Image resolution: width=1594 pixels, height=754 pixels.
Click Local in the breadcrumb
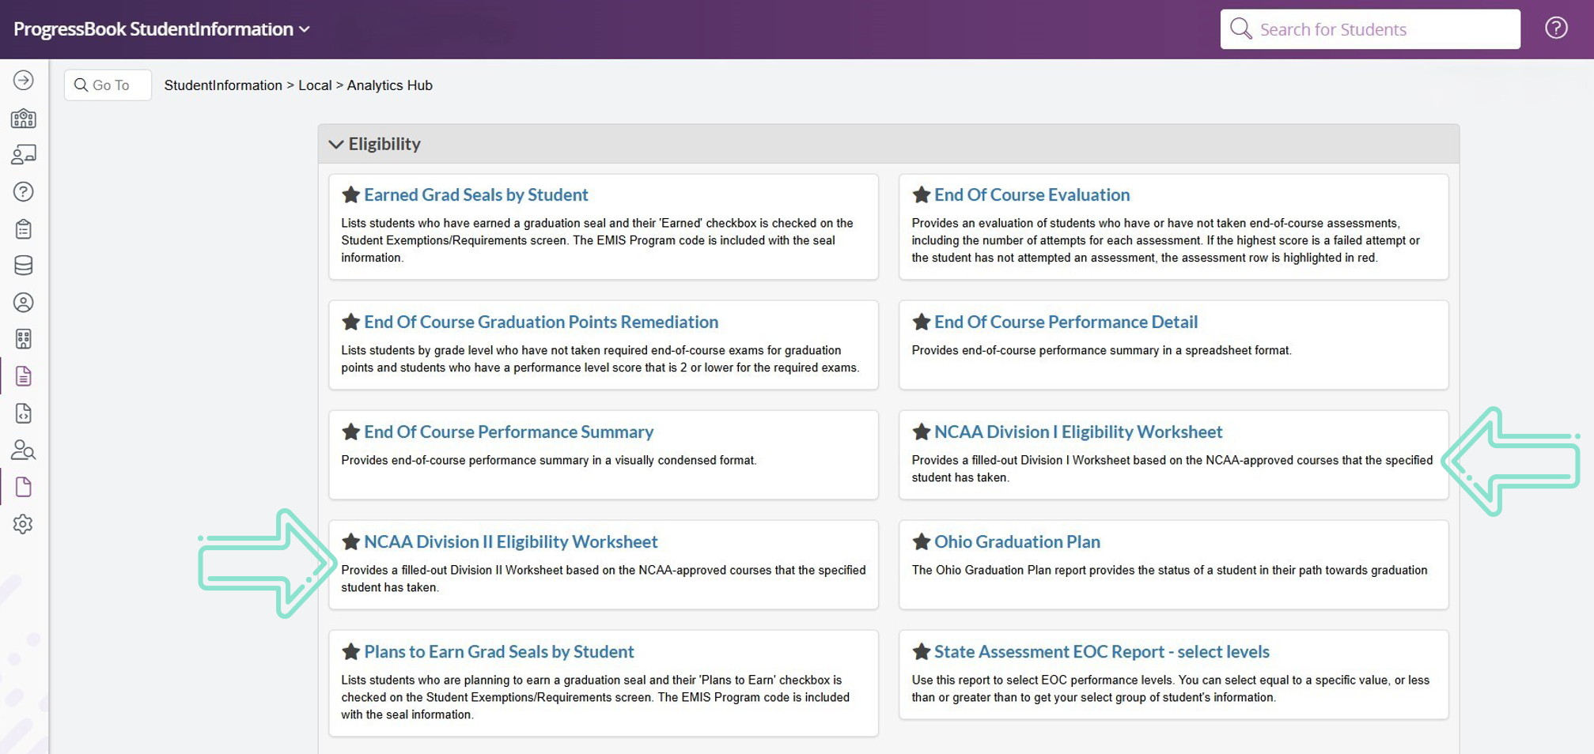315,85
